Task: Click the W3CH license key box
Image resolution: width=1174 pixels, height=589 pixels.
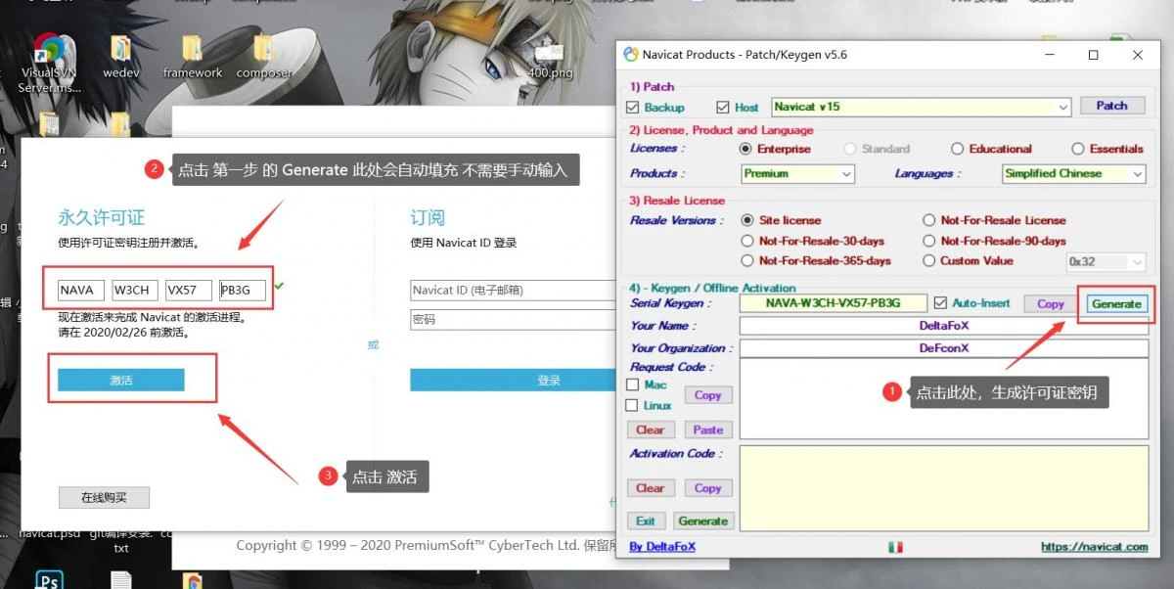Action: click(135, 290)
